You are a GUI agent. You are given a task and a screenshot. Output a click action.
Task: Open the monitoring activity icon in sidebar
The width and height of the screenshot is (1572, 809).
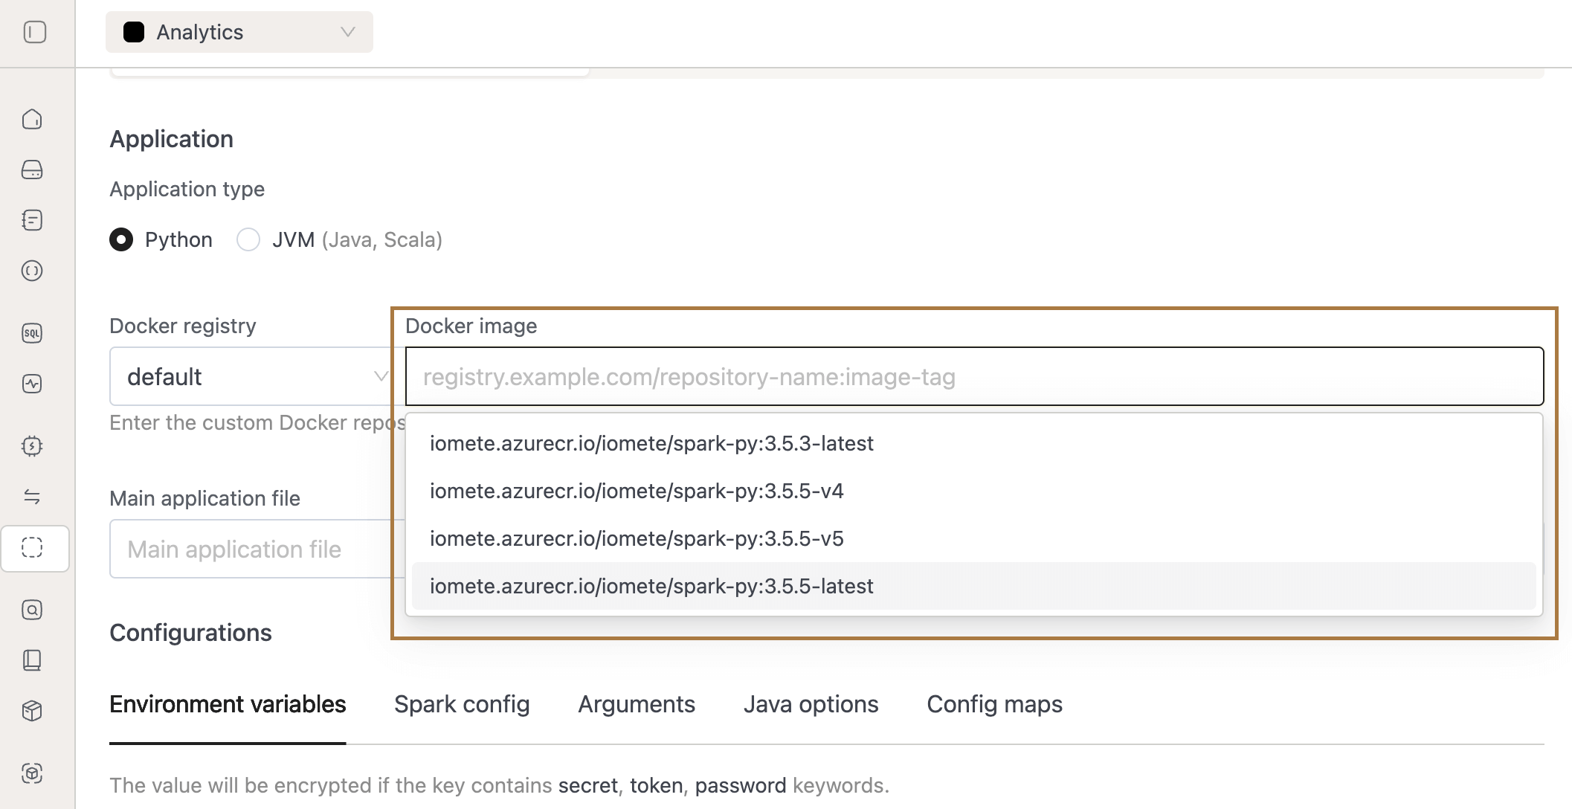pos(33,384)
